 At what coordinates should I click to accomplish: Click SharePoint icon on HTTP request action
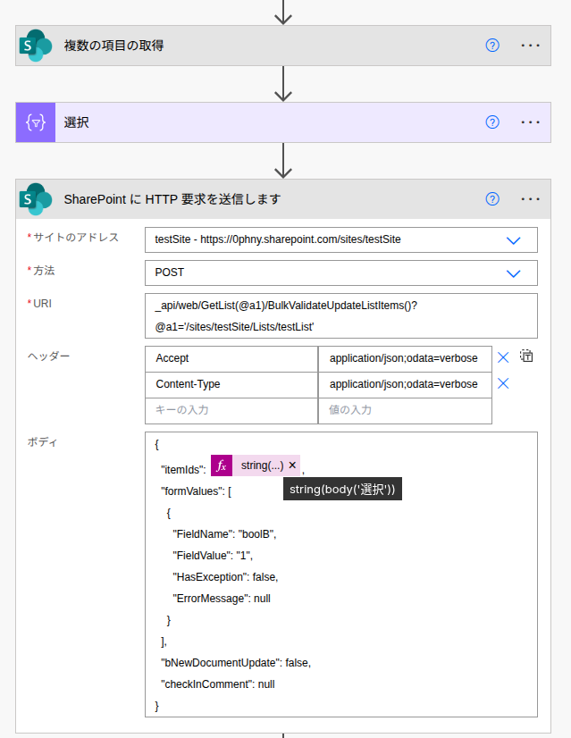36,199
